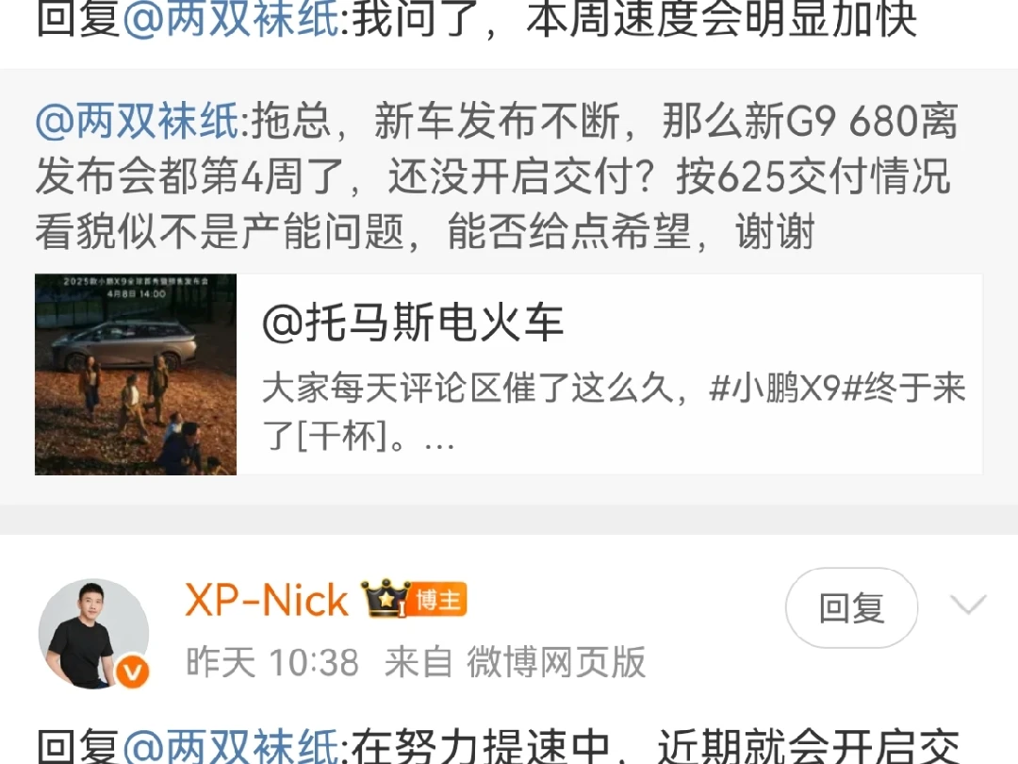The image size is (1018, 764).
Task: Open the quoted card text 大家每天评论区催了这么久
Action: pyautogui.click(x=468, y=390)
